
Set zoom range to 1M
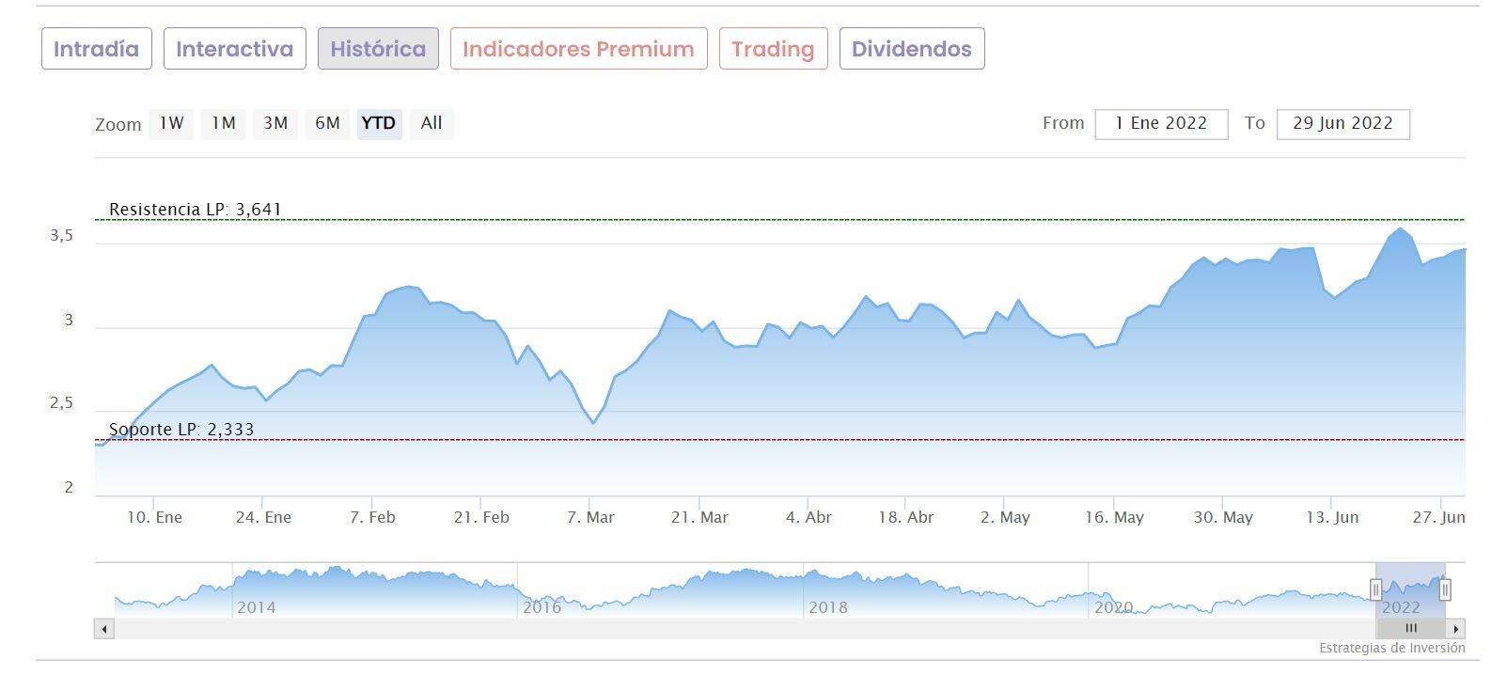(223, 123)
